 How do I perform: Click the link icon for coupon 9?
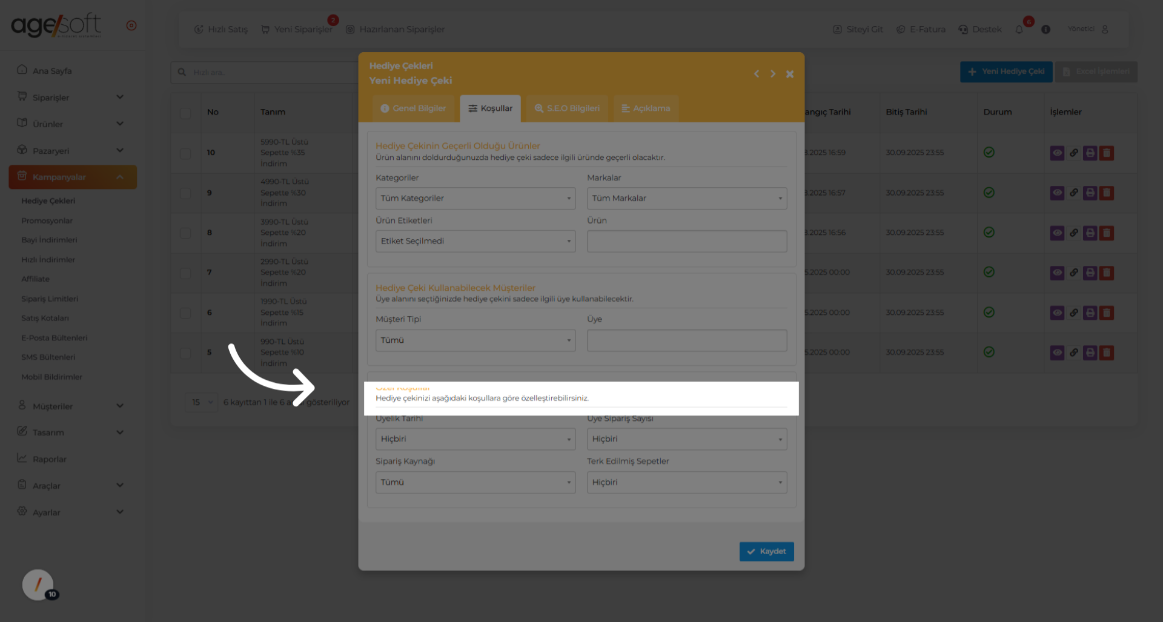point(1073,193)
